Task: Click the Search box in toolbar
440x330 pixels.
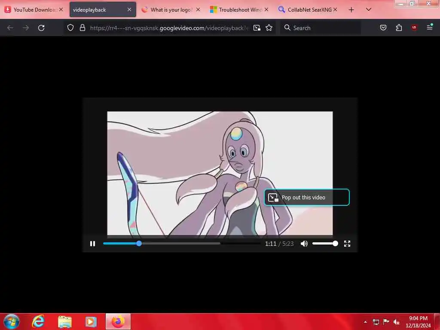Action: pyautogui.click(x=321, y=28)
